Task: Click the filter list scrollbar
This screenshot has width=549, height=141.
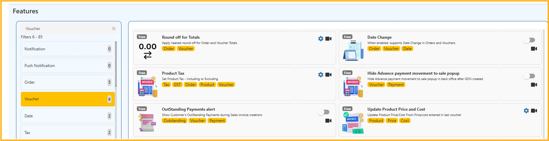Action: (116, 64)
